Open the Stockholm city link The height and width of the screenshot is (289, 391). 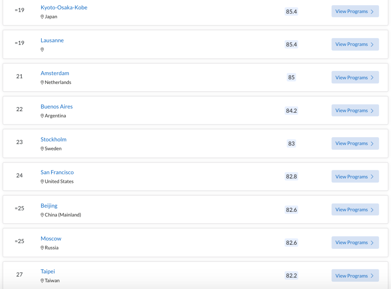[x=54, y=139]
